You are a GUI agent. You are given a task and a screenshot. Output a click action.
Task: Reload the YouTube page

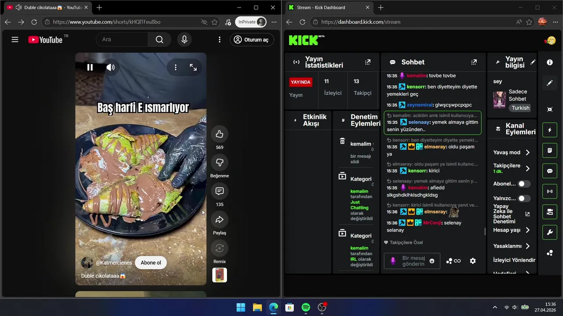point(34,22)
